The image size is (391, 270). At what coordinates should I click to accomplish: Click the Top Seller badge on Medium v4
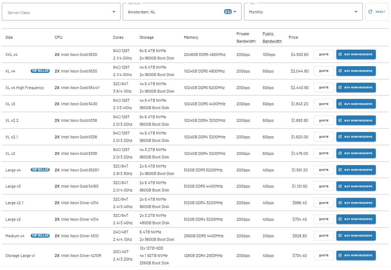tap(40, 236)
